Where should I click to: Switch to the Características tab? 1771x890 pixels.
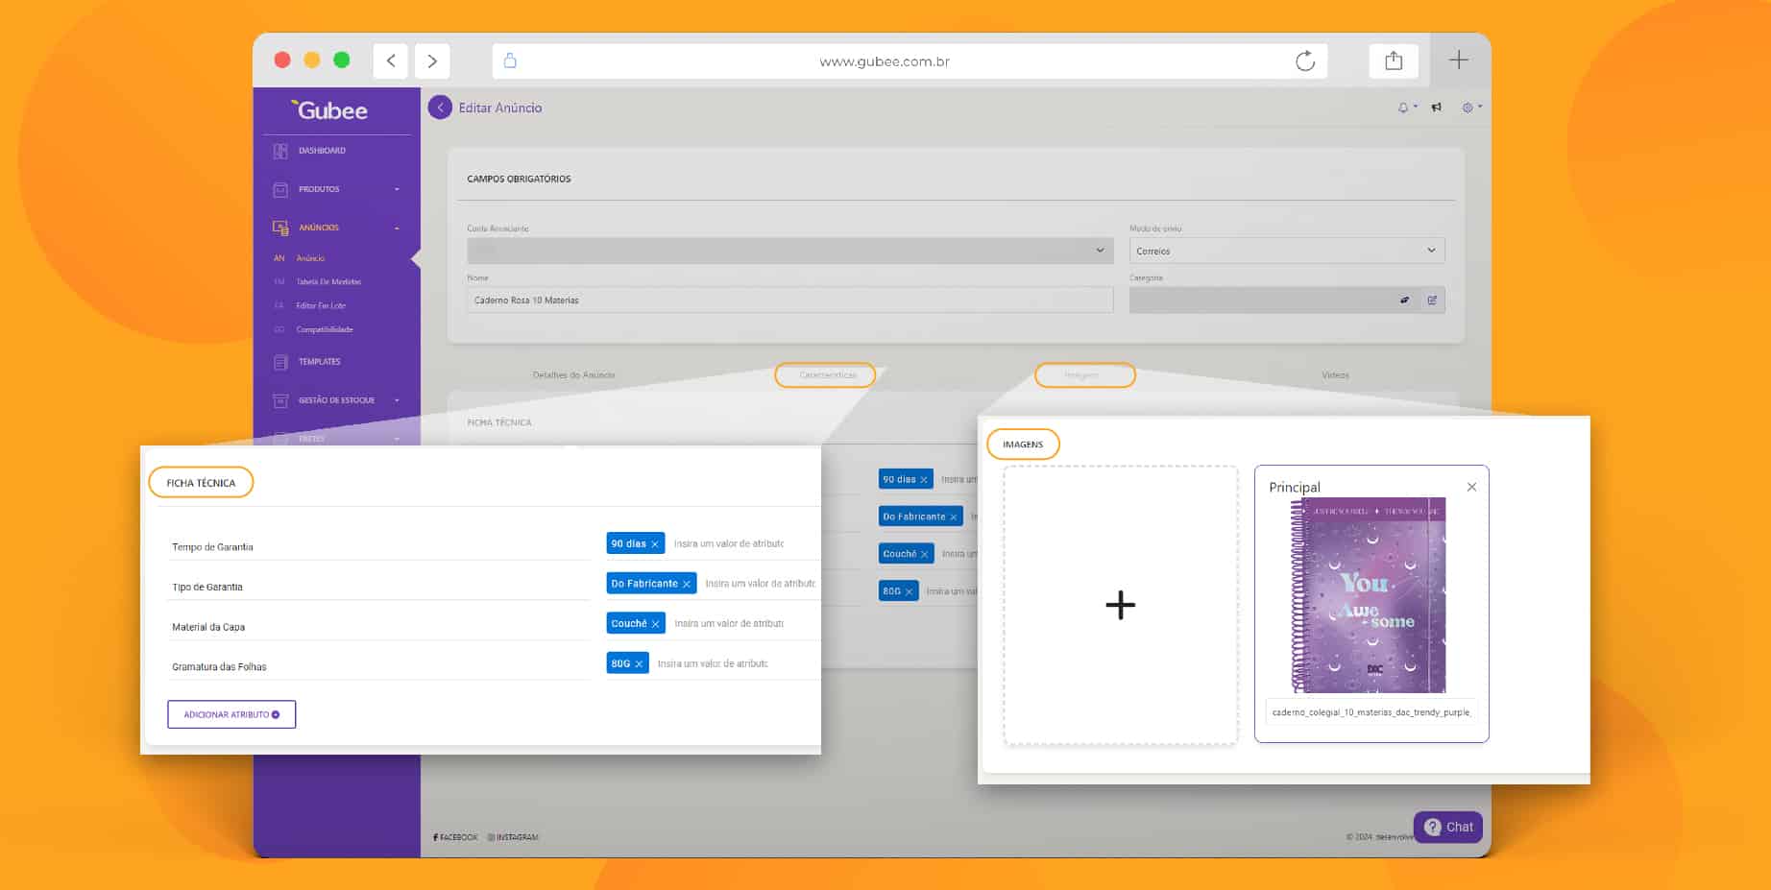coord(827,375)
